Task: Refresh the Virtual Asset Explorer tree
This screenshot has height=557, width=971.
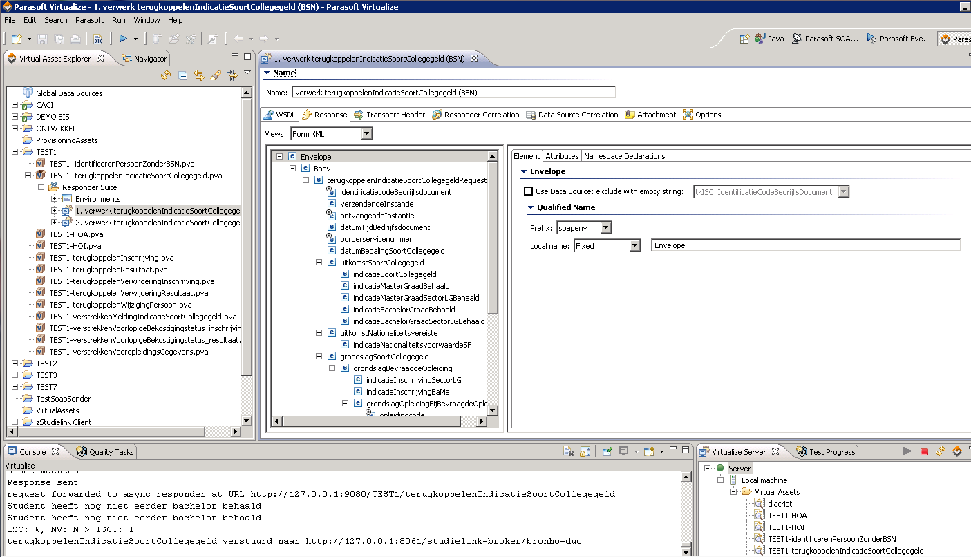Action: coord(166,75)
